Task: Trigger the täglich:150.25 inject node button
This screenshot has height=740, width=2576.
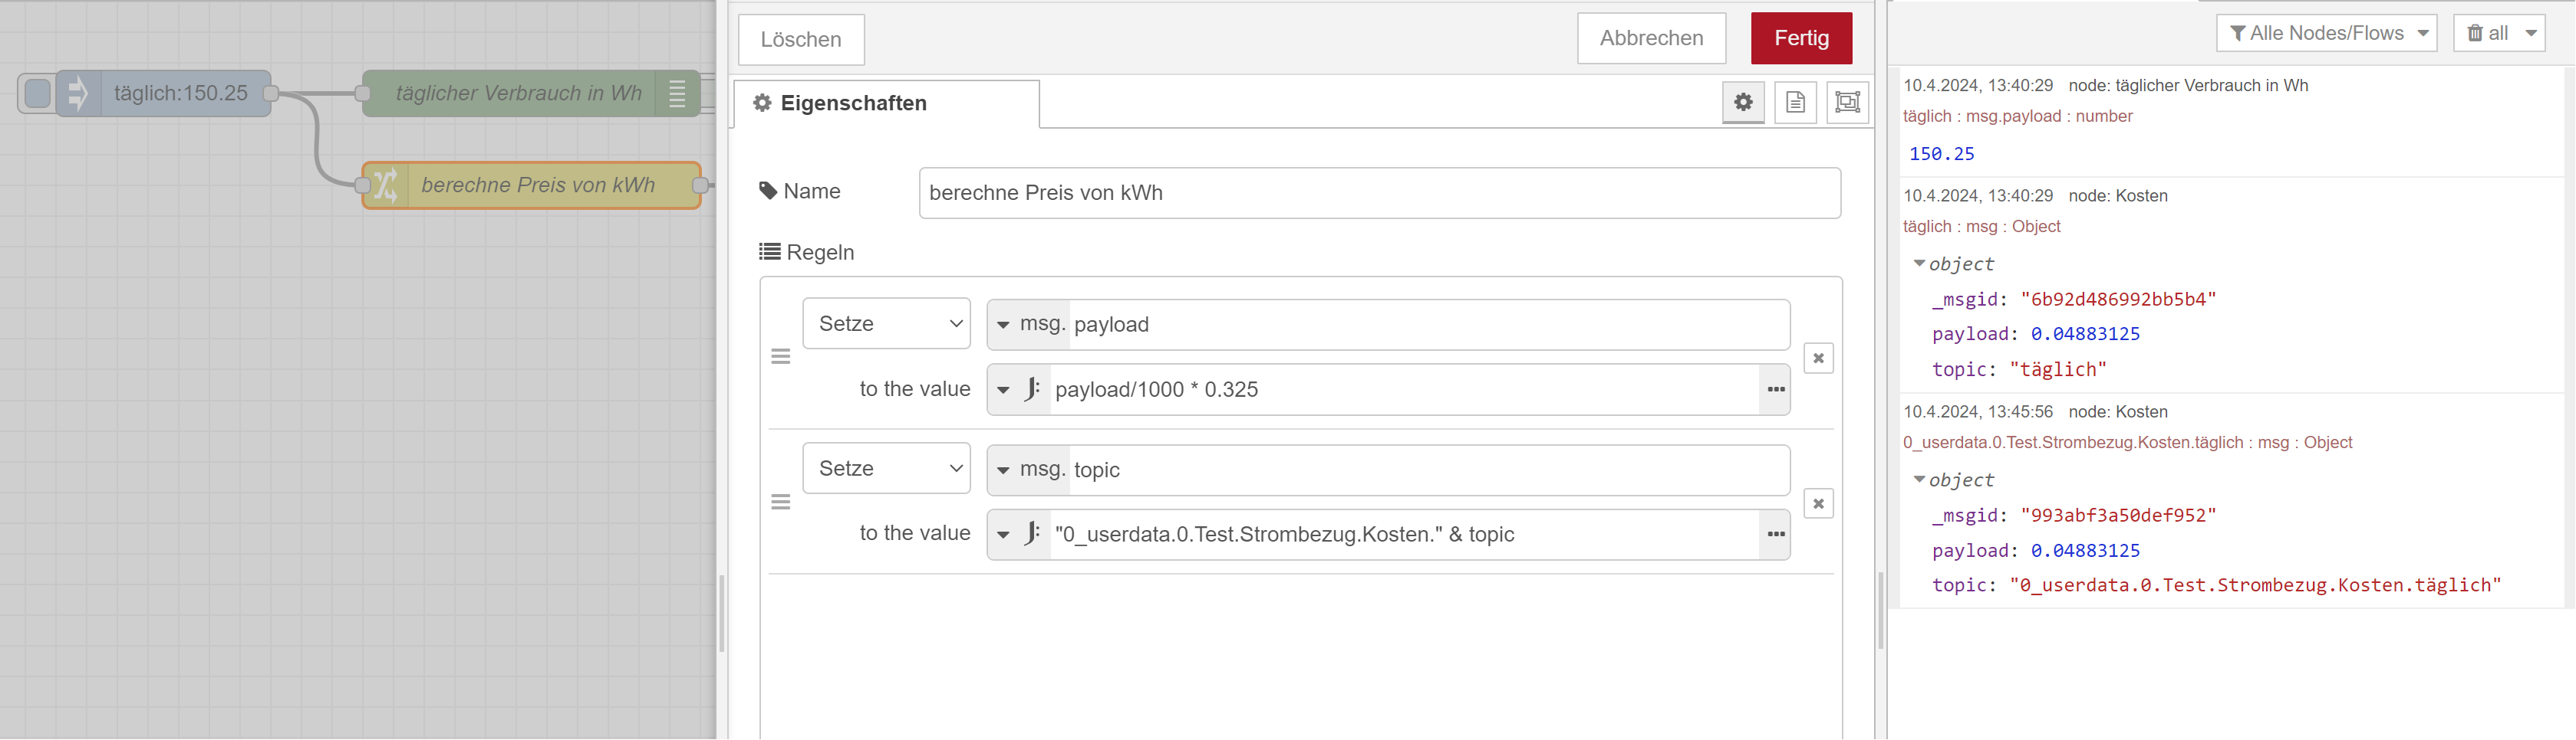Action: click(37, 93)
